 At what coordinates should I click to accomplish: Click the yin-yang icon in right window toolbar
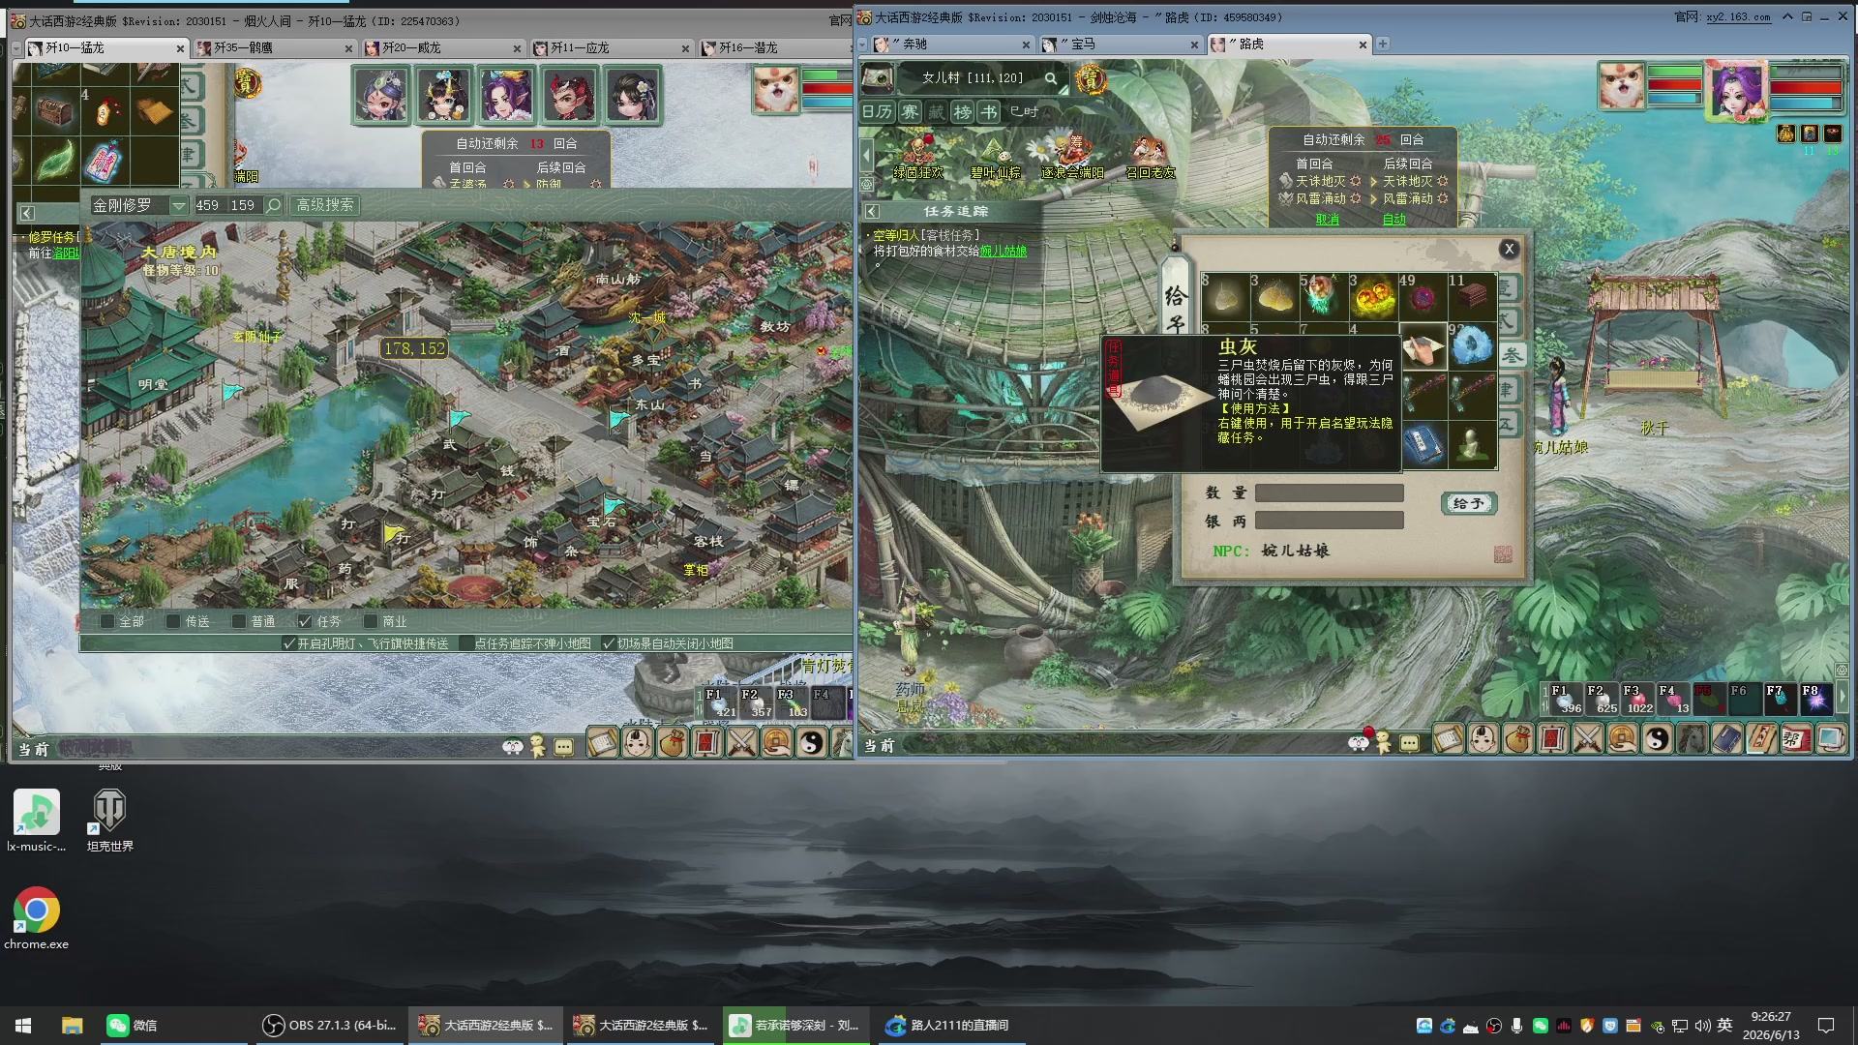click(1658, 739)
